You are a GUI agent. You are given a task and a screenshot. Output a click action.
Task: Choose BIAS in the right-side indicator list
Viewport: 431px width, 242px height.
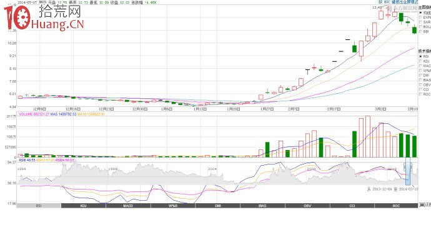pos(420,80)
